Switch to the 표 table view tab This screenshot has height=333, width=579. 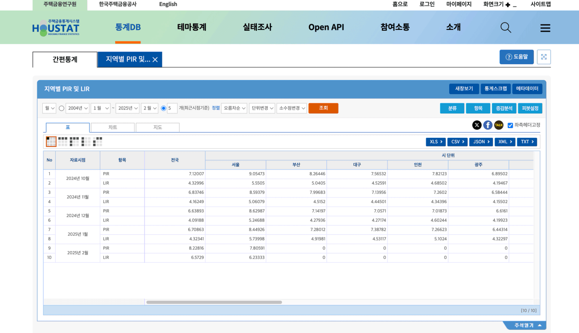(68, 127)
